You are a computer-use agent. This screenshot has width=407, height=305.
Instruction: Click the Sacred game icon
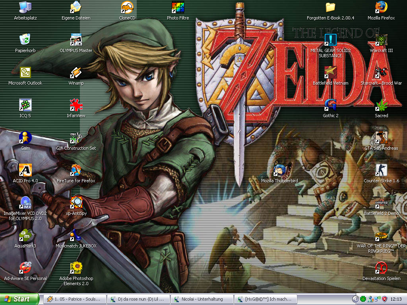pos(381,105)
